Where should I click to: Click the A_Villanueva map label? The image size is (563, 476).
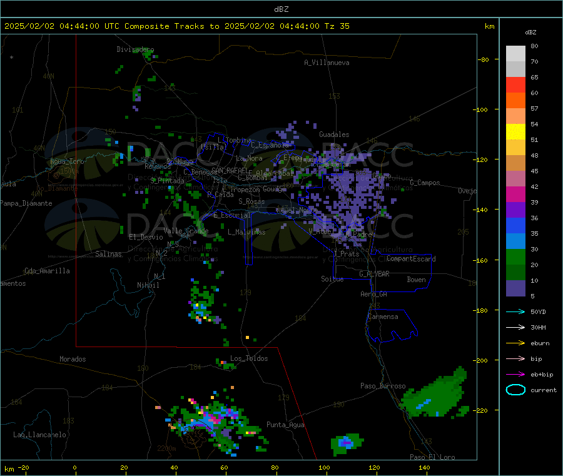(x=327, y=63)
